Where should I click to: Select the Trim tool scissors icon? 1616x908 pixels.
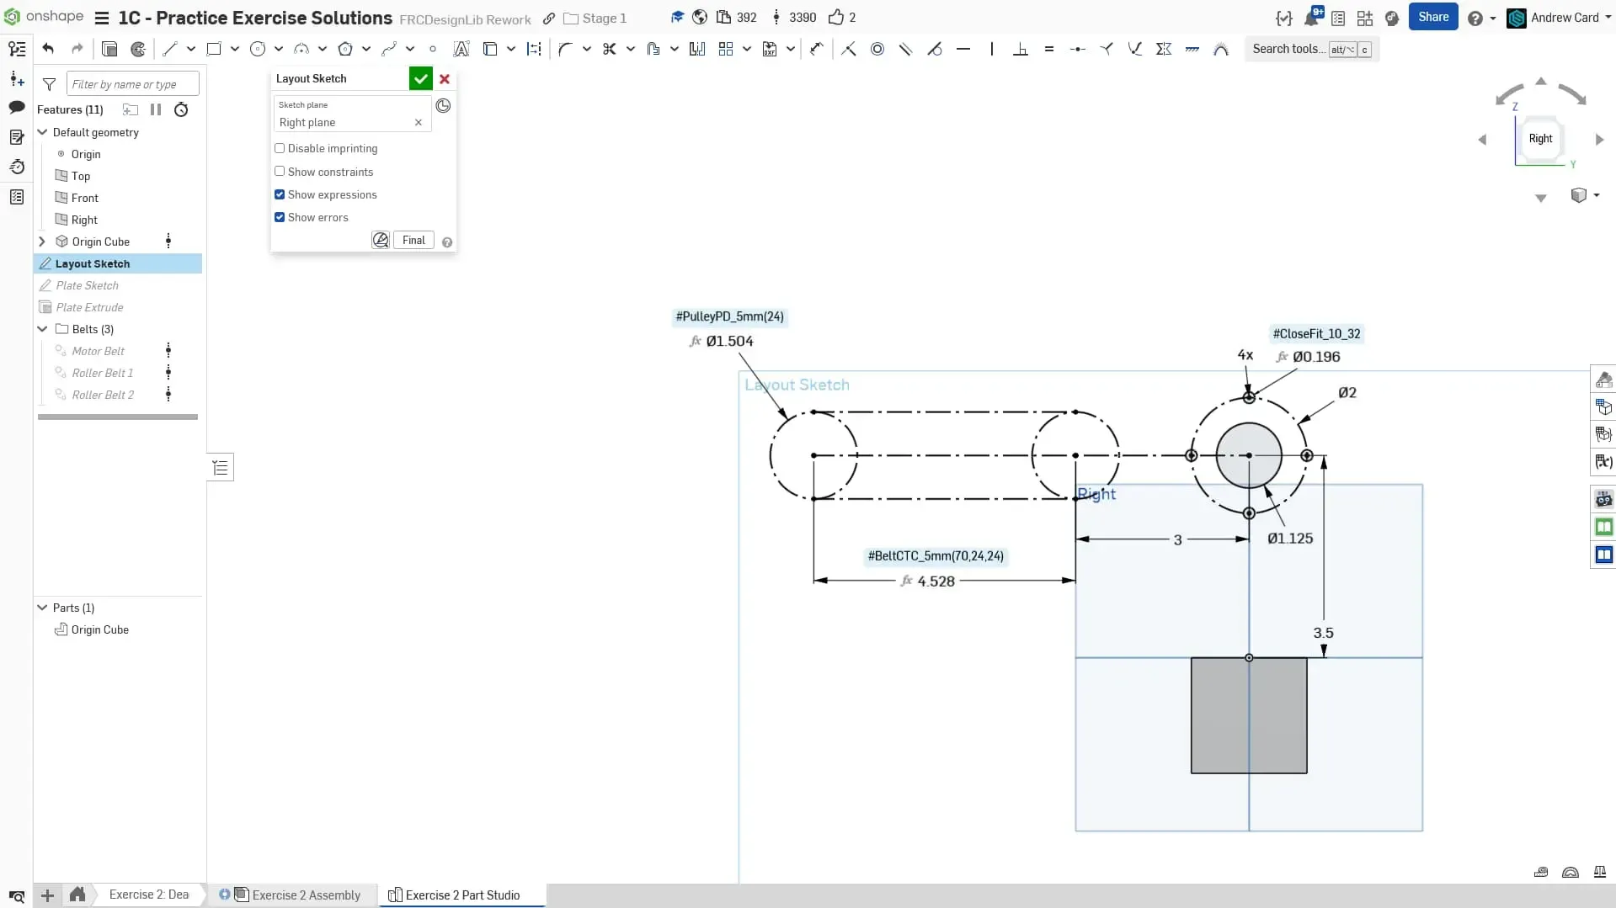tap(609, 49)
